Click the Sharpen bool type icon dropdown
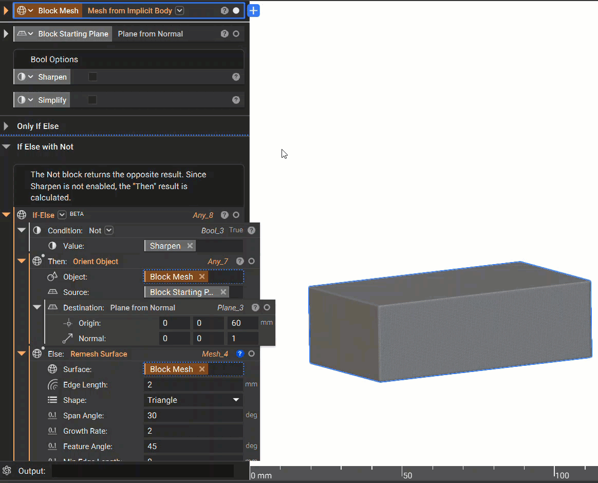Screen dimensions: 598x483 pyautogui.click(x=25, y=77)
